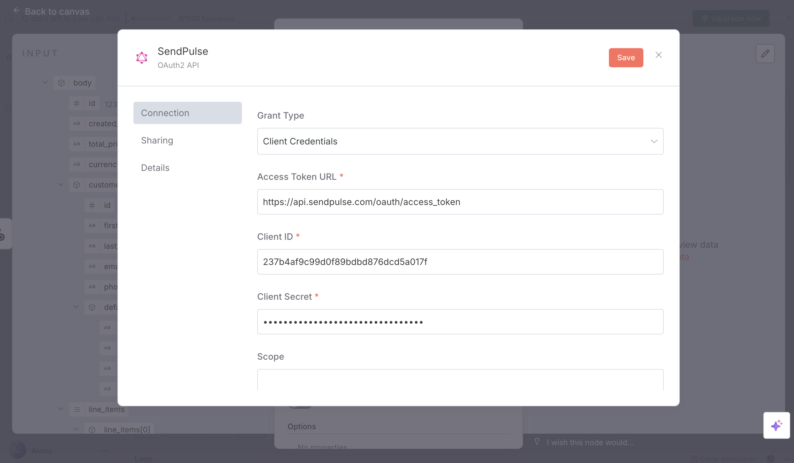This screenshot has width=794, height=463.
Task: Open the AI assistant sparkle button
Action: [776, 425]
